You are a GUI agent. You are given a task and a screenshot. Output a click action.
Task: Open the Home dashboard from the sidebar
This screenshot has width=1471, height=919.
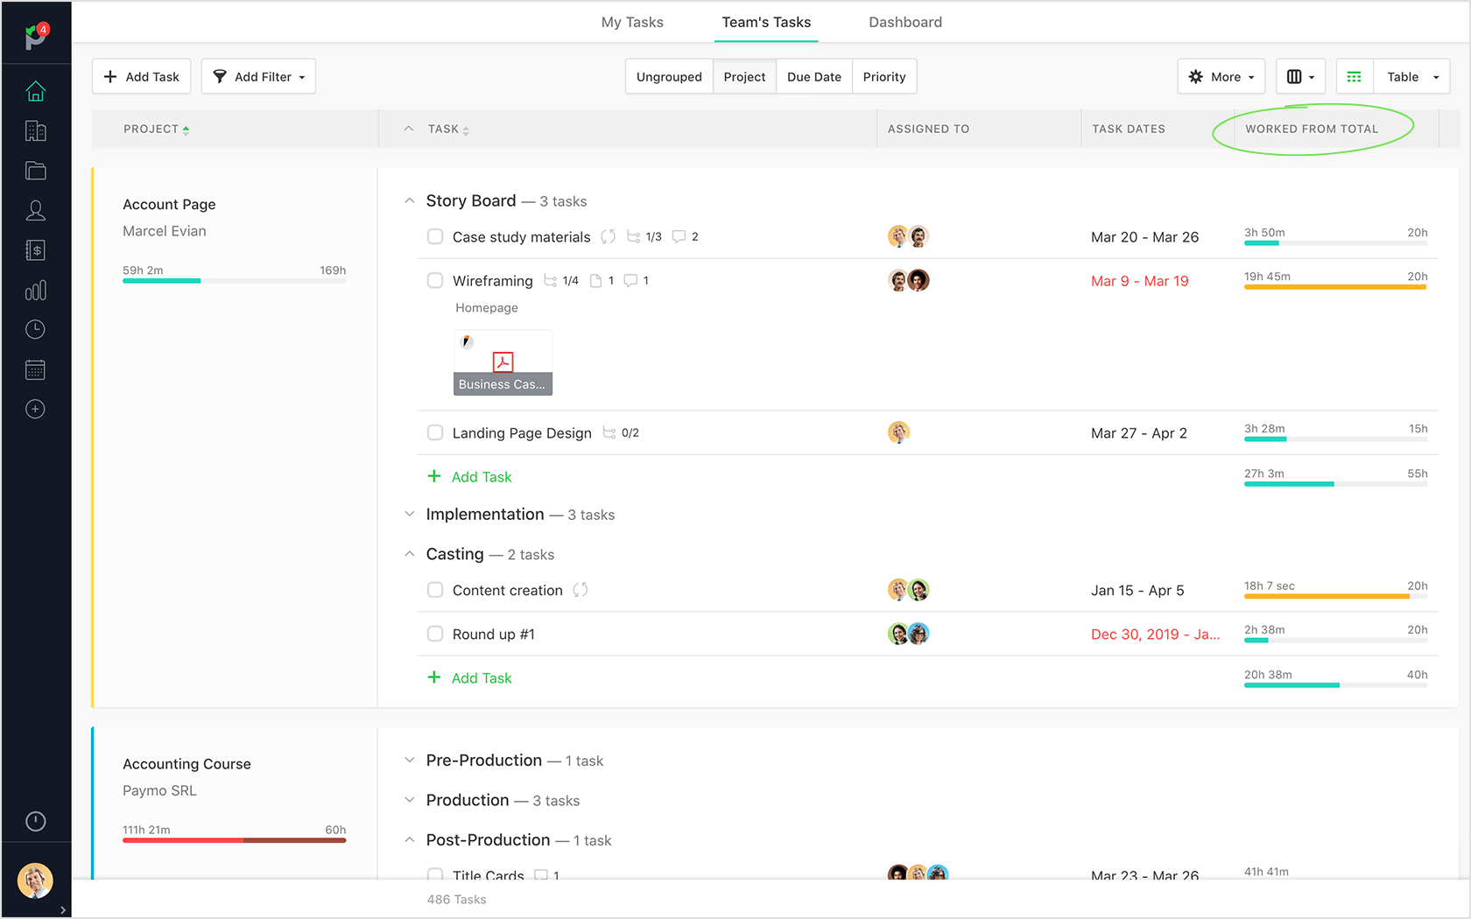point(35,90)
